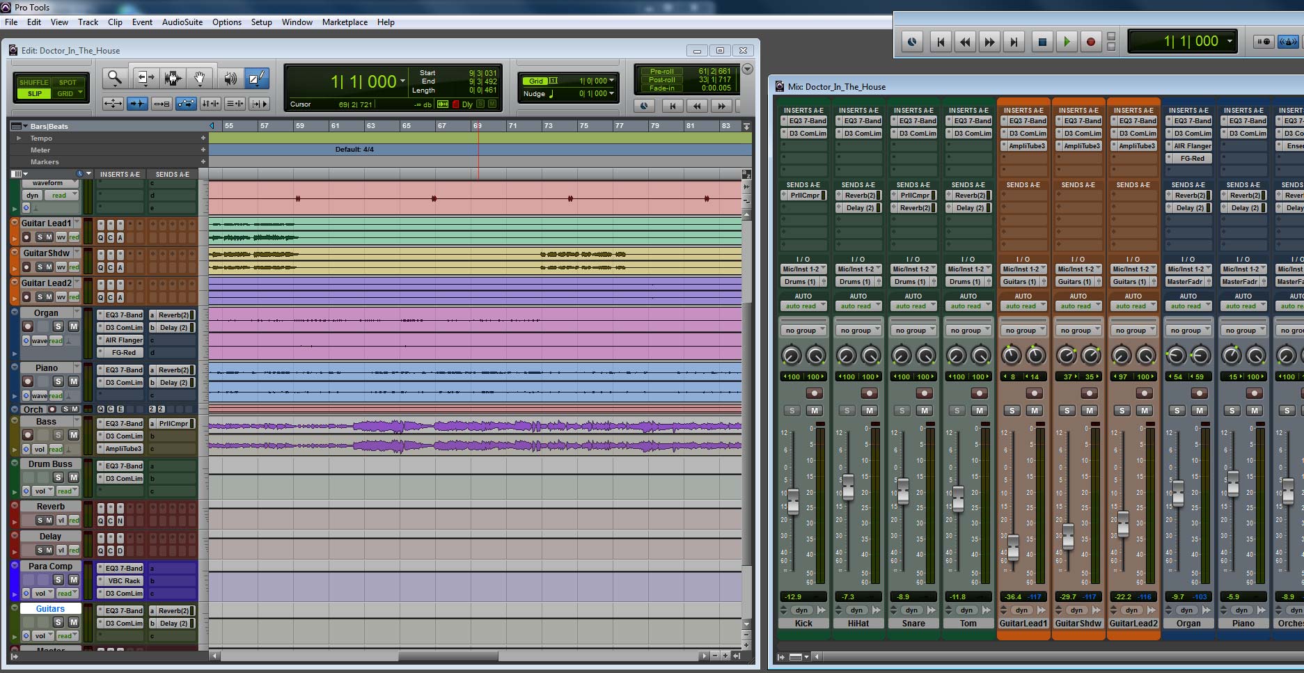
Task: Open the AudioSuite menu
Action: click(182, 22)
